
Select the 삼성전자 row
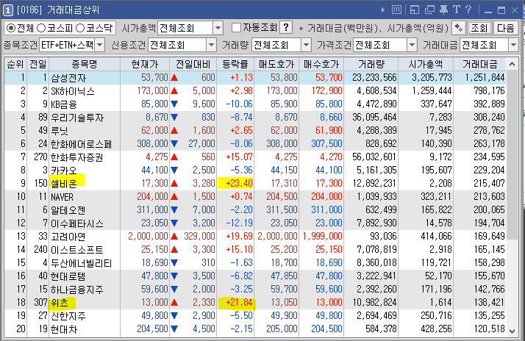[255, 78]
